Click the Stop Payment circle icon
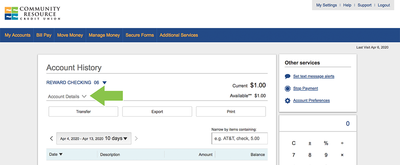The image size is (400, 165). pyautogui.click(x=288, y=89)
